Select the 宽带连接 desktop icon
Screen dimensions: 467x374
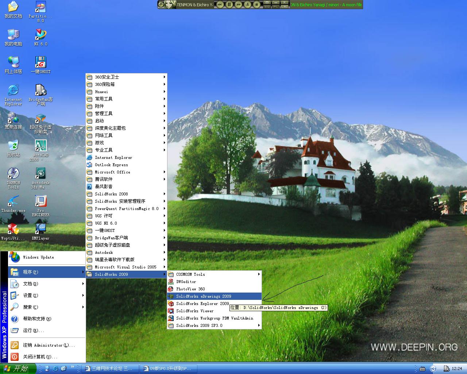[x=13, y=121]
